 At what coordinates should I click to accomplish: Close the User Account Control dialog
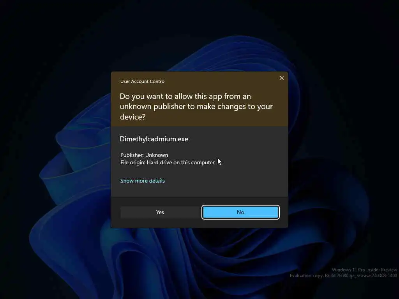click(x=281, y=78)
